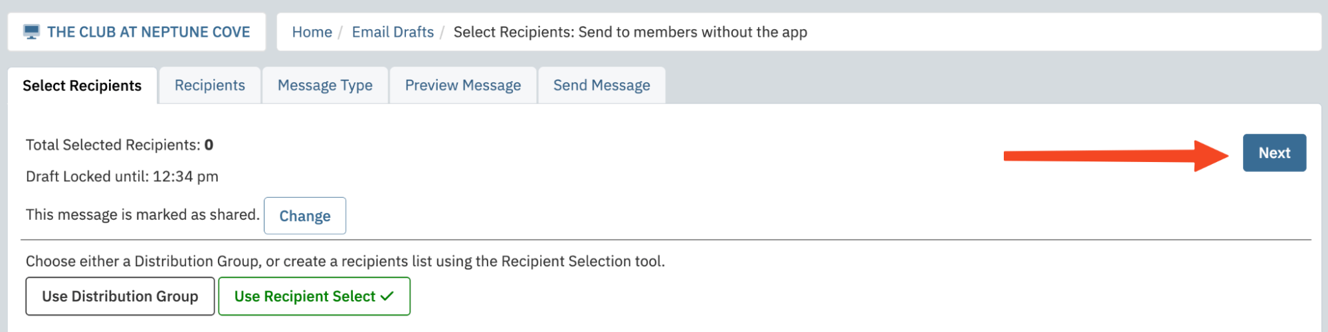Open The Club at Neptune Cove link
Screen dimensions: 1328x332
[x=148, y=32]
